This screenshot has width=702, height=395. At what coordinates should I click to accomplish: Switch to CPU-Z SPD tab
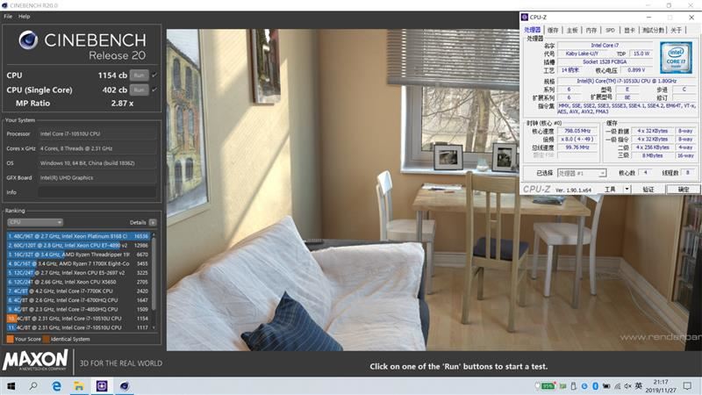(x=610, y=30)
